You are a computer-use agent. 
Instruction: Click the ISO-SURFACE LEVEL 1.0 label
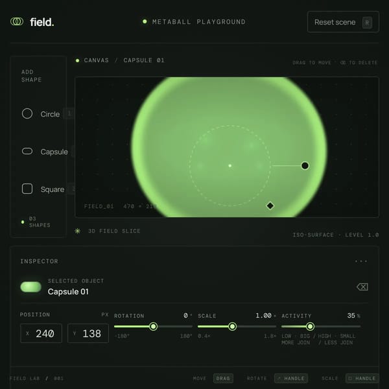(x=335, y=235)
